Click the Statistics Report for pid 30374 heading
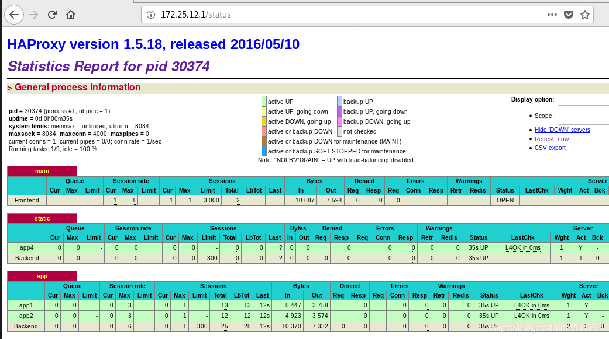609x339 pixels. 109,67
